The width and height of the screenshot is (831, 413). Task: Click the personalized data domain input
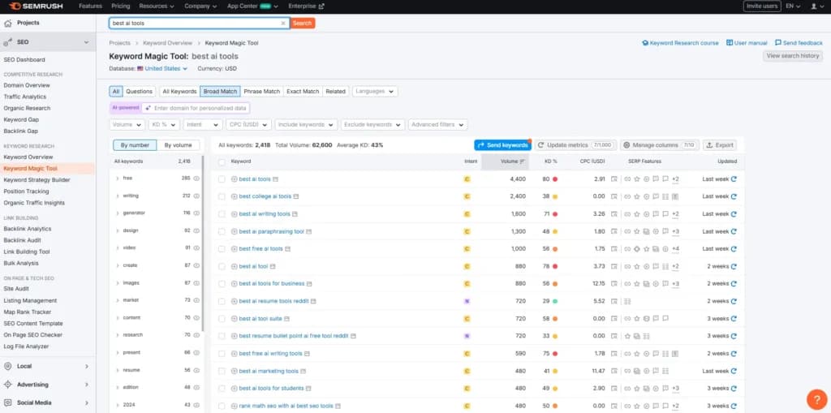[x=196, y=108]
